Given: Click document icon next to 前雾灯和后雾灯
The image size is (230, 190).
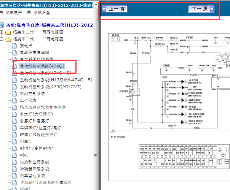Looking at the screenshot, I should point(14,121).
